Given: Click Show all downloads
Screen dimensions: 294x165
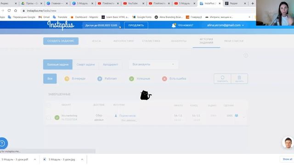Looking at the screenshot, I should click(x=288, y=159).
